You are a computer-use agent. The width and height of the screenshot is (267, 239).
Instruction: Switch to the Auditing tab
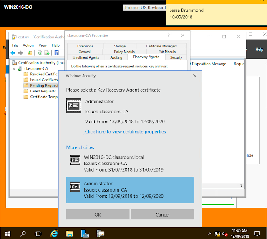(x=116, y=57)
